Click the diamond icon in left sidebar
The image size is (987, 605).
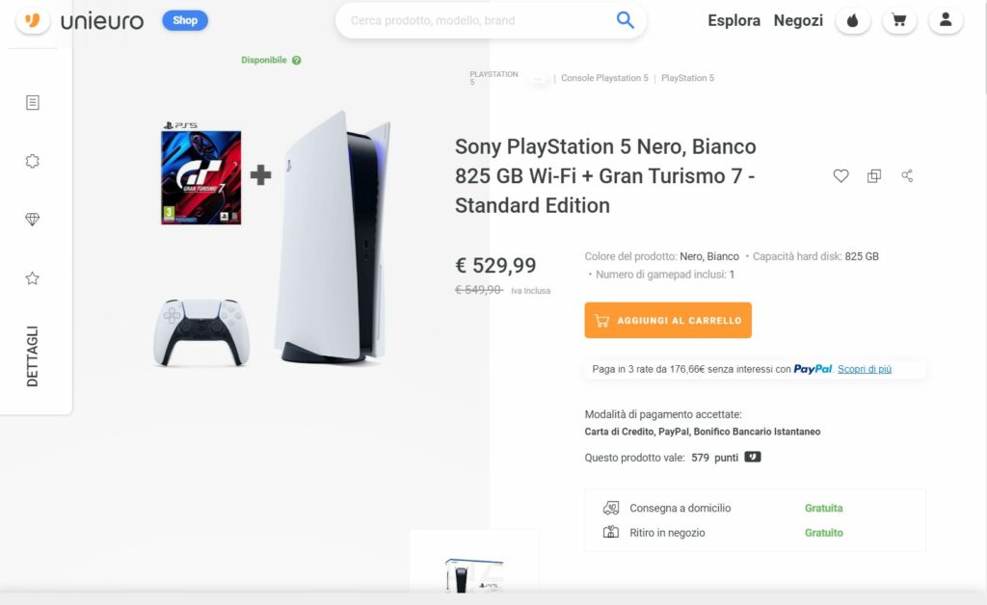33,220
